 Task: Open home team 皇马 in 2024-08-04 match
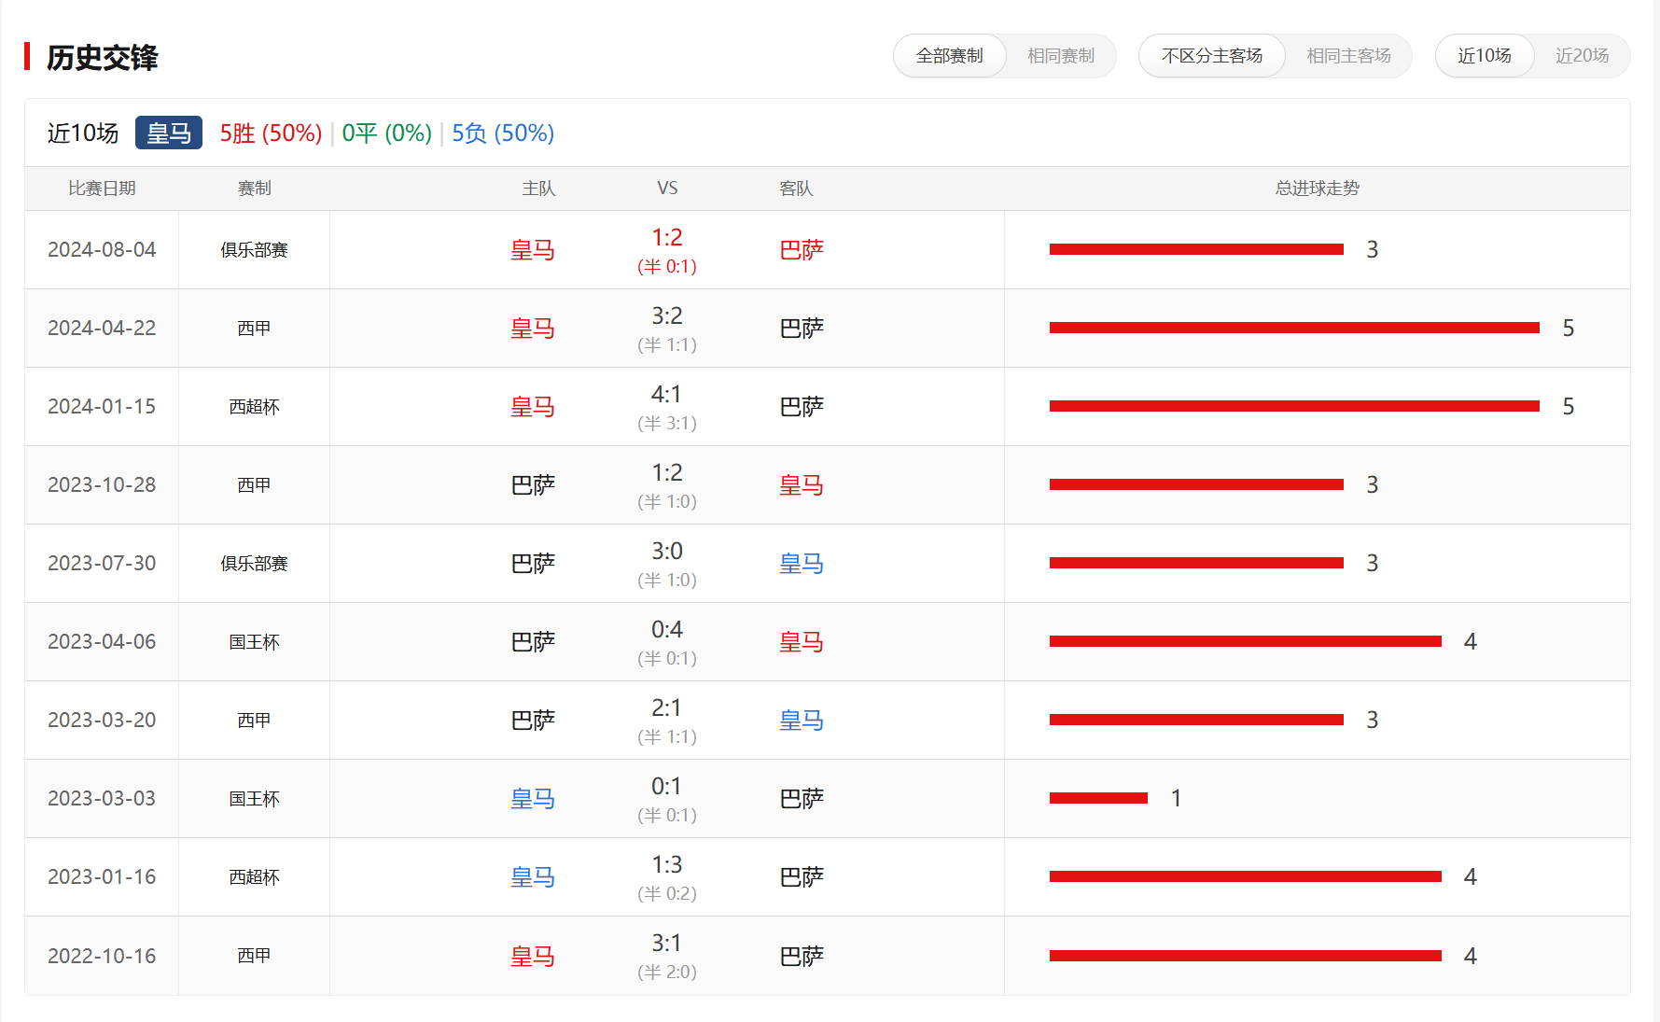pos(533,250)
